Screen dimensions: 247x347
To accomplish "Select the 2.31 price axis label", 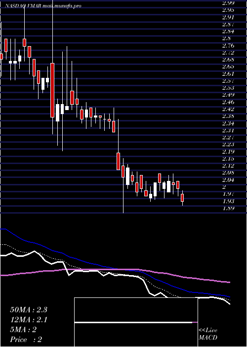I will (x=228, y=130).
